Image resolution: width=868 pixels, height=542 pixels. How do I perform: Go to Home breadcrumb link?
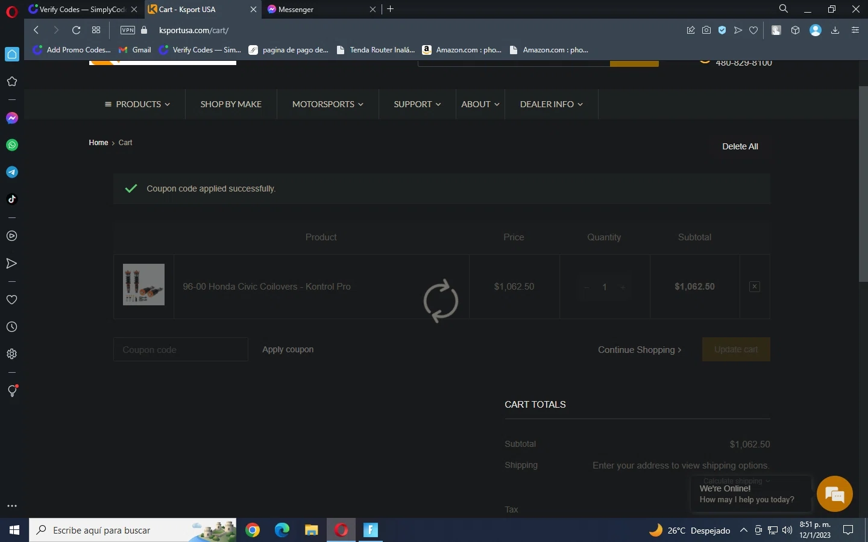click(98, 143)
